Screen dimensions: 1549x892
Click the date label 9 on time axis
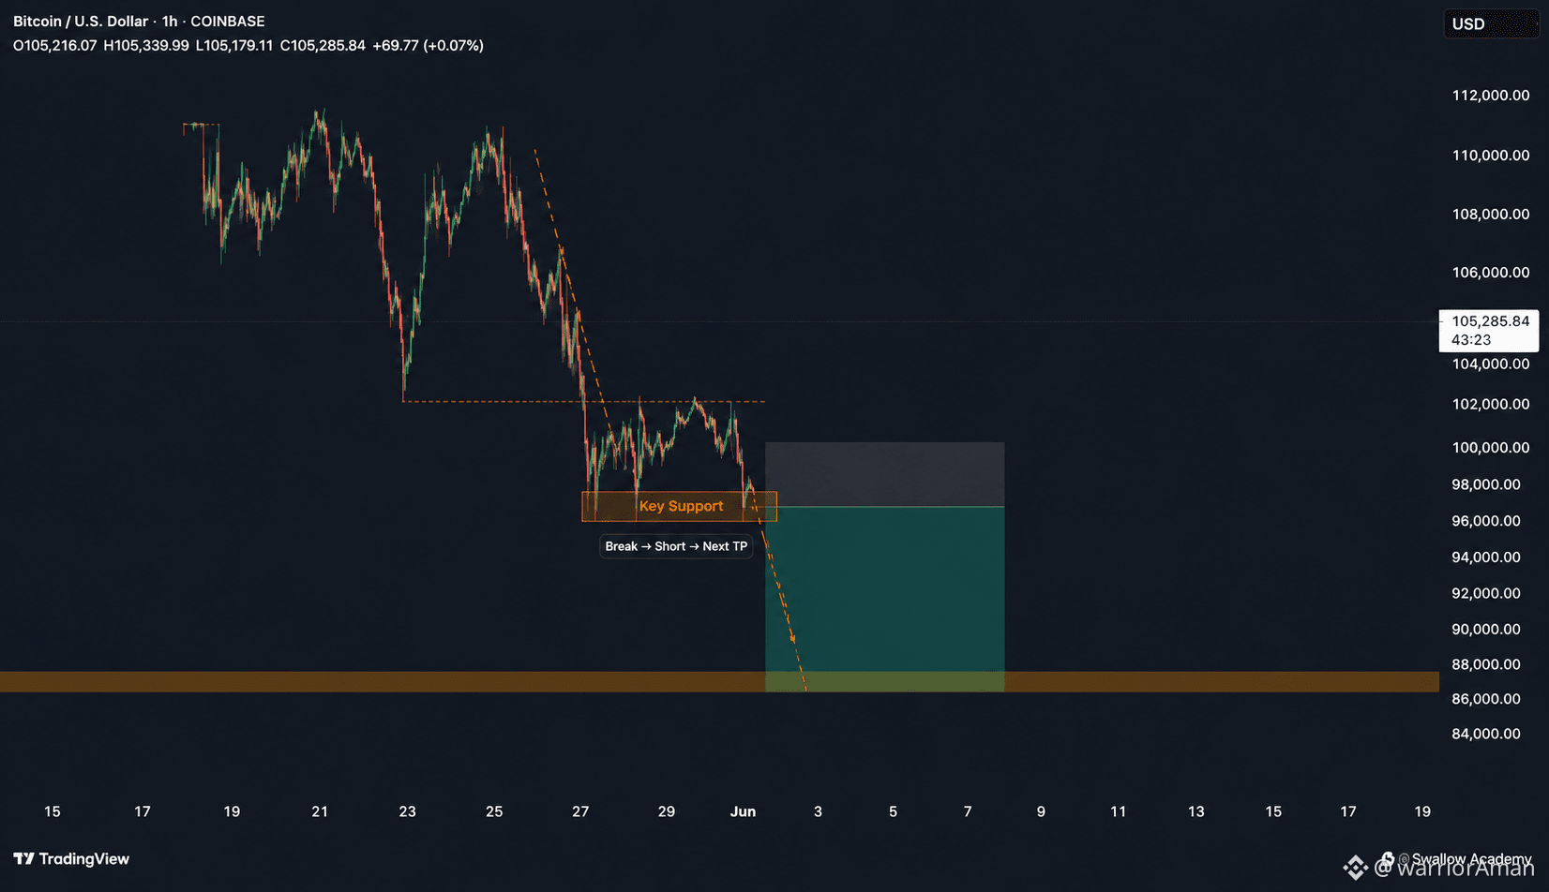coord(1041,811)
